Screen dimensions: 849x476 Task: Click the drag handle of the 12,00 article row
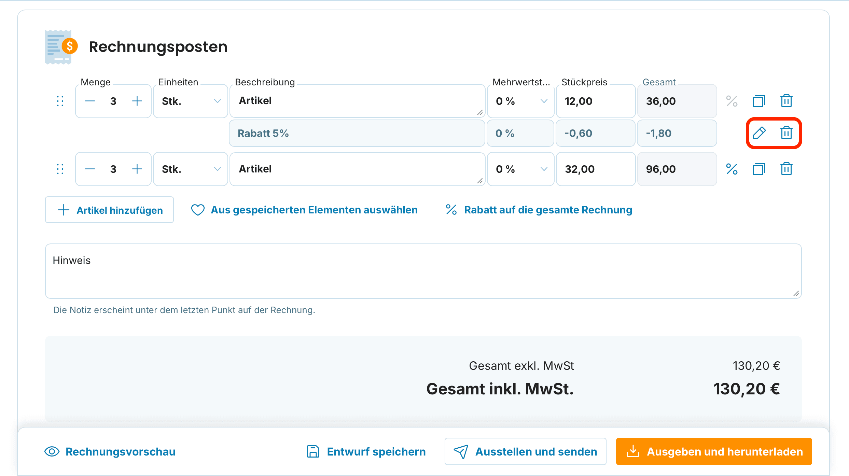pyautogui.click(x=60, y=101)
